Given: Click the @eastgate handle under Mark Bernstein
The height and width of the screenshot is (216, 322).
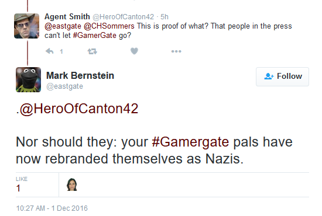Looking at the screenshot, I should pos(64,86).
